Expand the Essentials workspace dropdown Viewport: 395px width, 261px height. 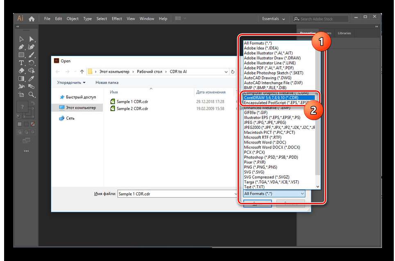coord(273,19)
